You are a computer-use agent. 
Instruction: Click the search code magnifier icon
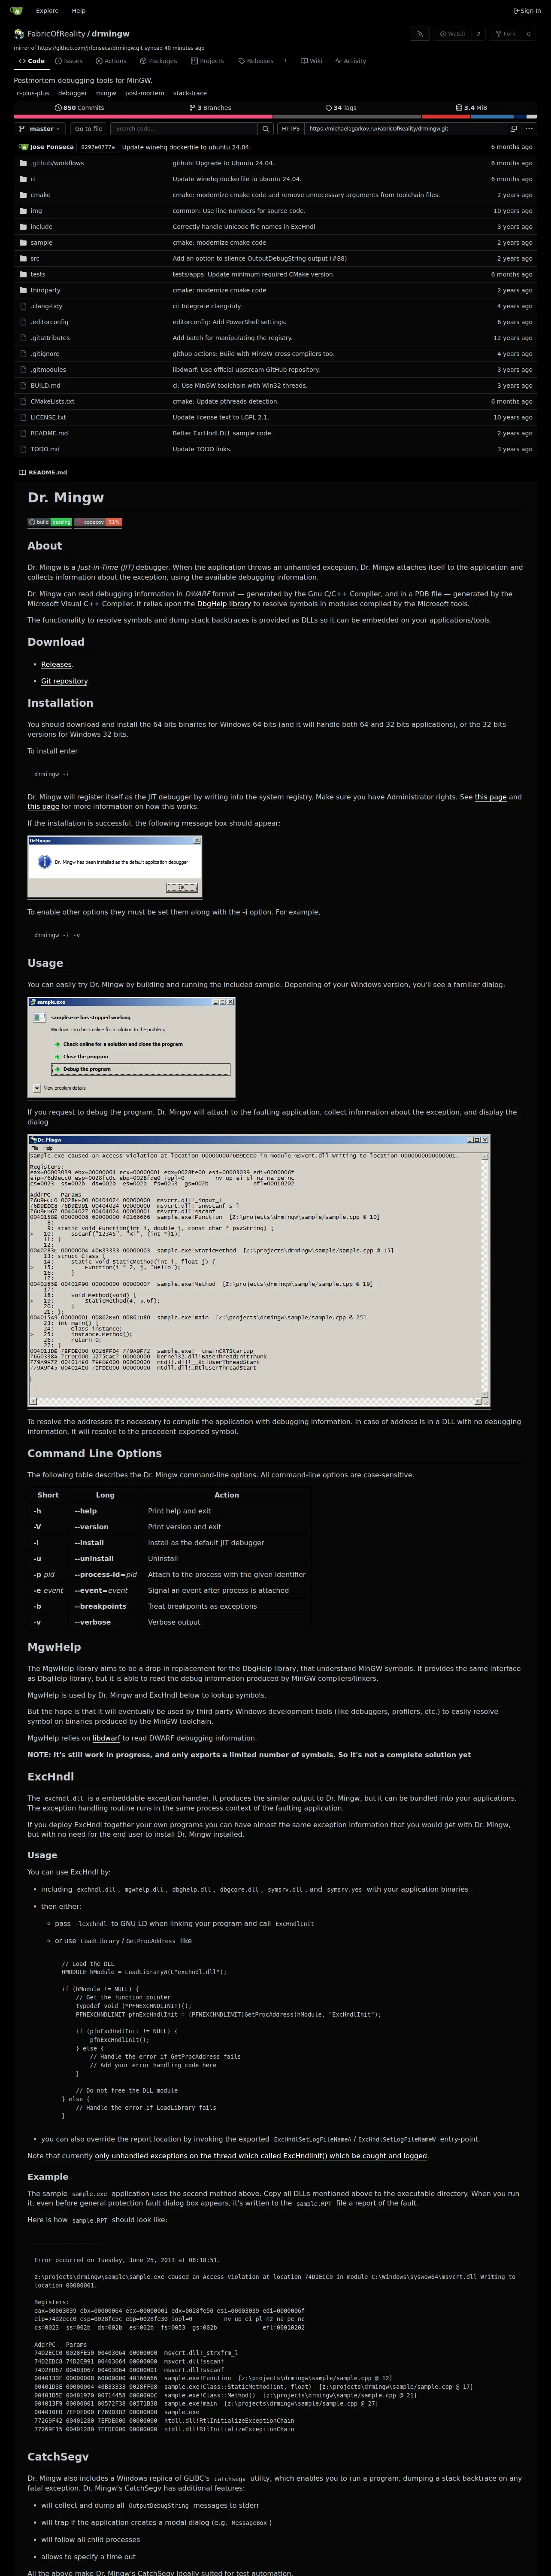point(265,129)
